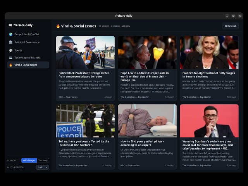Image resolution: width=248 pixels, height=186 pixels.
Task: Open Marine Le Pen photo thumbnail
Action: click(209, 52)
